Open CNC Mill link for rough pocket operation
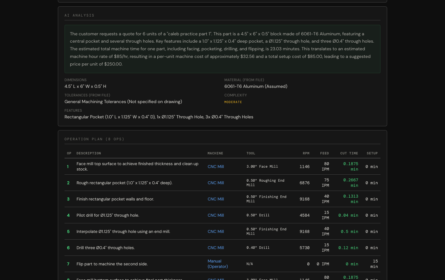Image resolution: width=445 pixels, height=280 pixels. coord(216,183)
